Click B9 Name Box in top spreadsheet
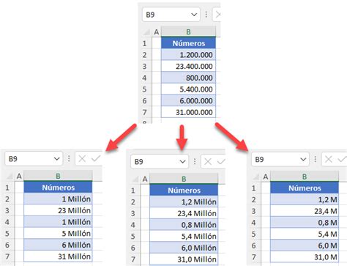 (x=171, y=15)
